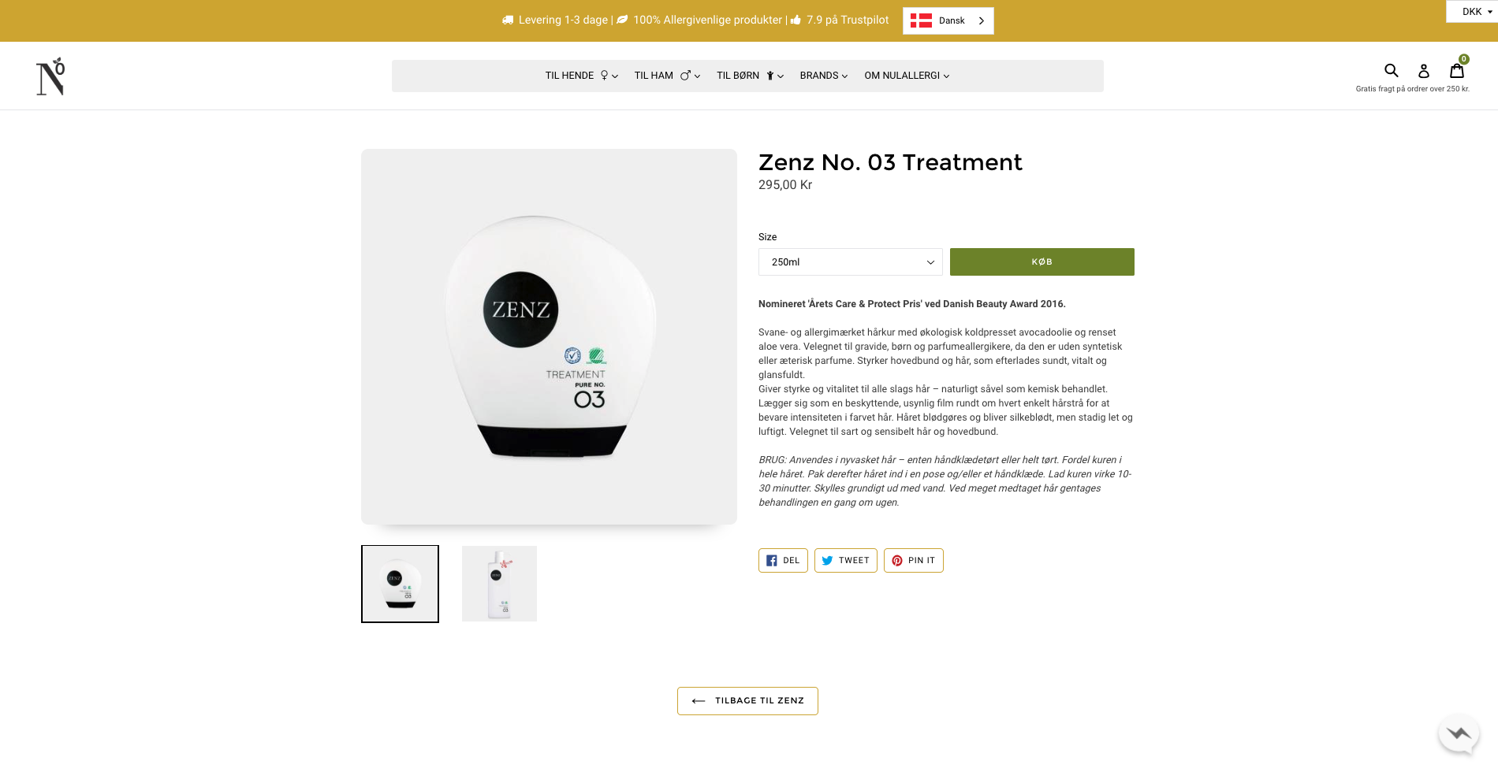Open the OM NULALLERGI menu

pyautogui.click(x=907, y=76)
